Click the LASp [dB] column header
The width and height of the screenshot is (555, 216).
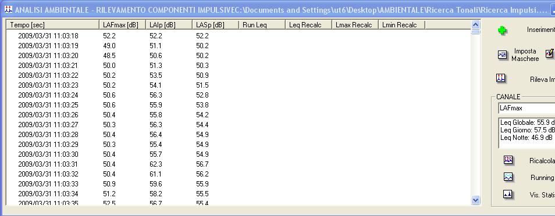pyautogui.click(x=215, y=25)
